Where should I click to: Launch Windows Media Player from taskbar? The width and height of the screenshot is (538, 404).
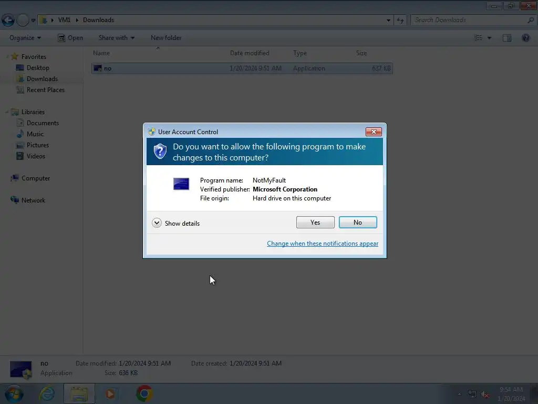pyautogui.click(x=110, y=393)
